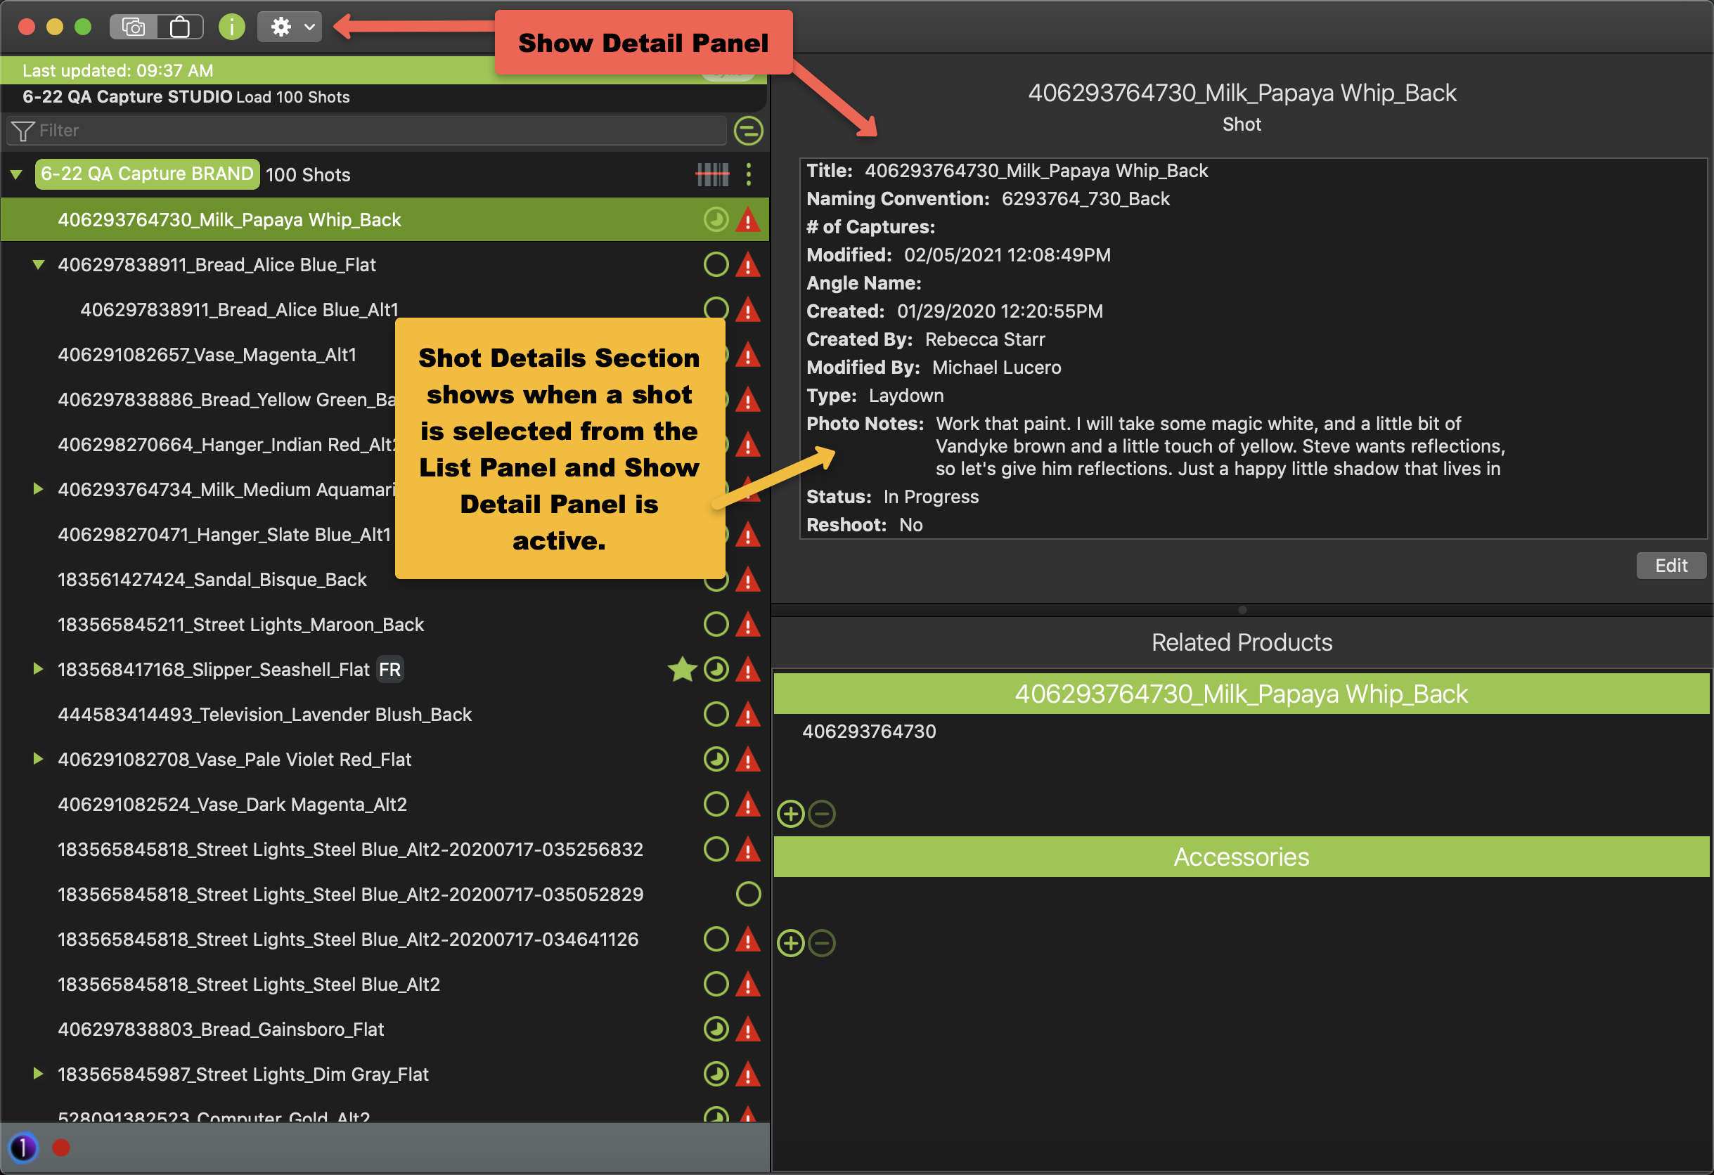Collapse the 6-22 QA Capture BRAND group

(x=16, y=175)
